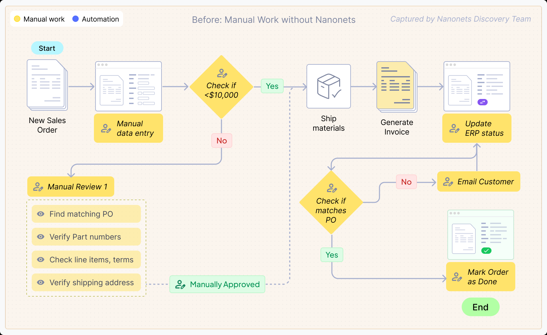The width and height of the screenshot is (547, 335).
Task: Click the yellow Manual work legend dot
Action: [x=17, y=19]
